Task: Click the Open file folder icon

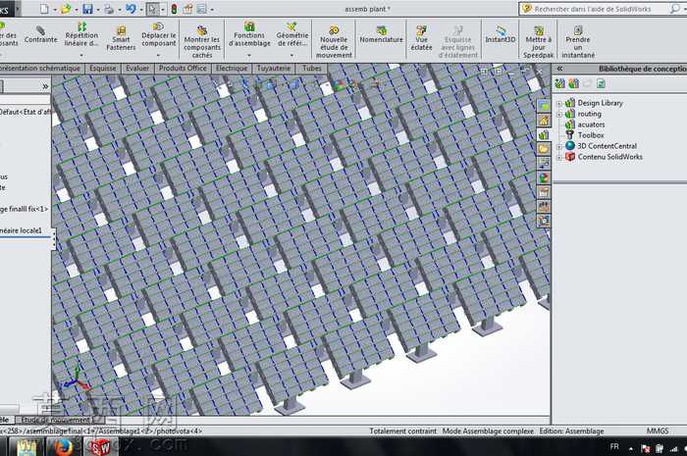Action: (66, 8)
